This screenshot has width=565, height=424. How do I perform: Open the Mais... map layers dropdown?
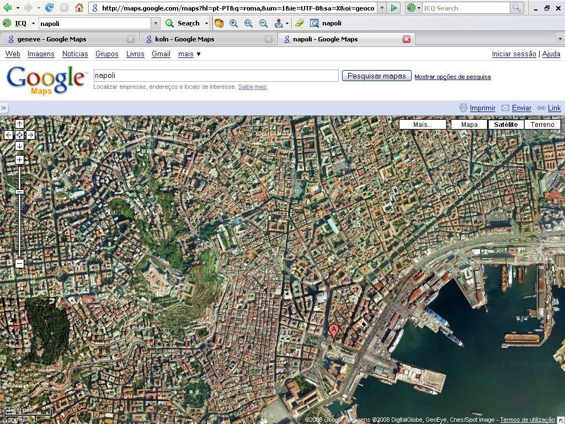(423, 124)
